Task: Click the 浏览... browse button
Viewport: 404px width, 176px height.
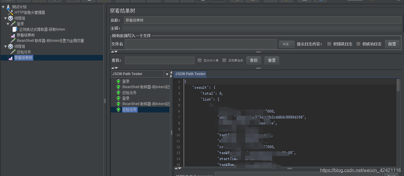Action: [287, 44]
